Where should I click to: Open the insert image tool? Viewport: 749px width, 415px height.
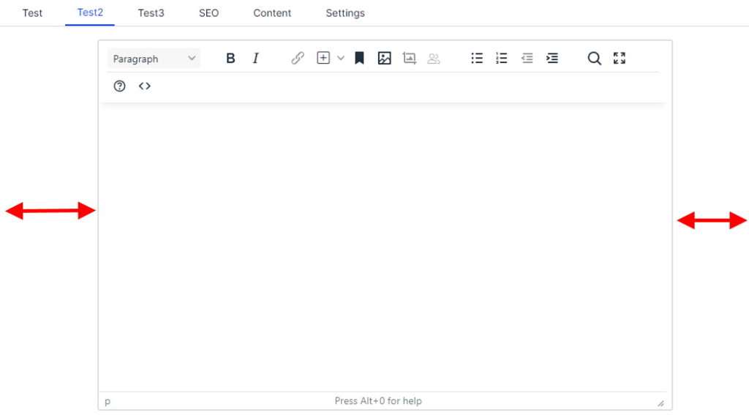[384, 59]
